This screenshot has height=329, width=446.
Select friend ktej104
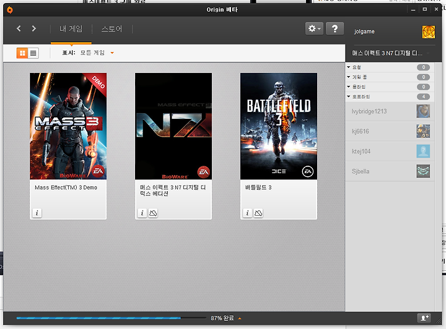(x=390, y=152)
